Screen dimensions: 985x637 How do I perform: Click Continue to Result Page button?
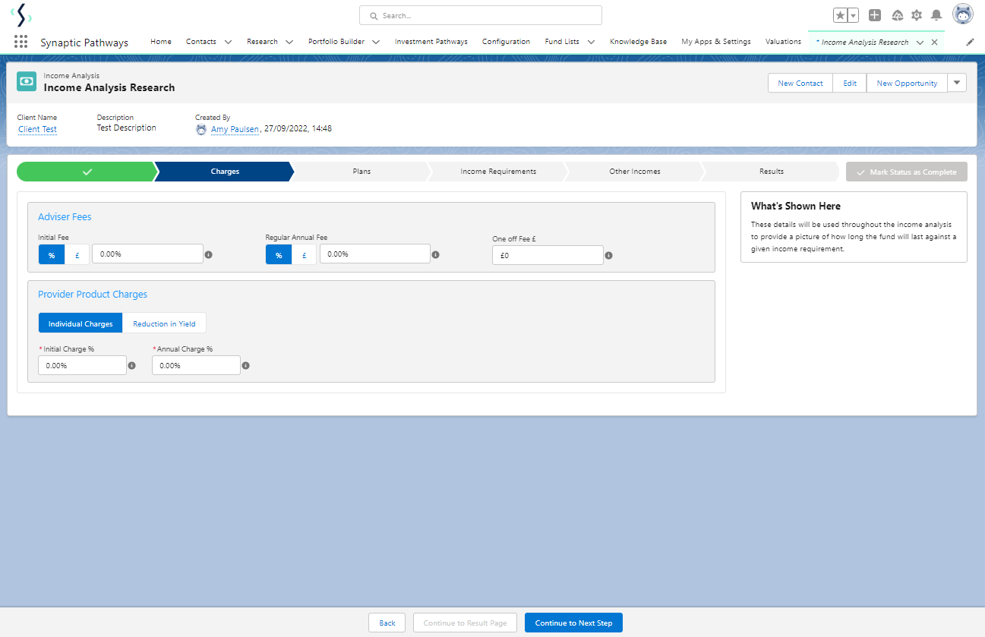click(465, 623)
